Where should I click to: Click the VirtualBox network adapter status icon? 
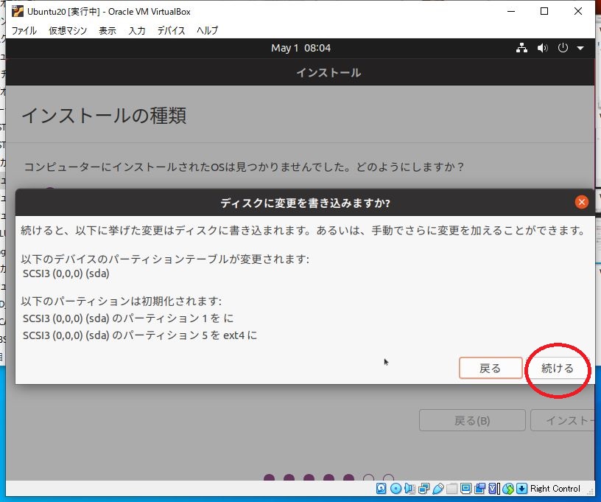[x=424, y=488]
